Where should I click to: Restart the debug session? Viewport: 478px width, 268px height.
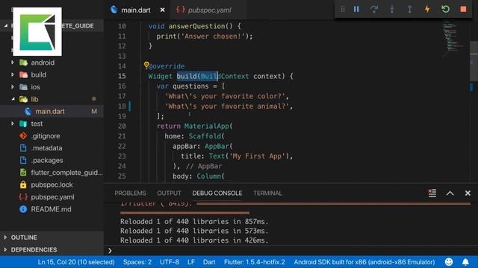click(445, 9)
